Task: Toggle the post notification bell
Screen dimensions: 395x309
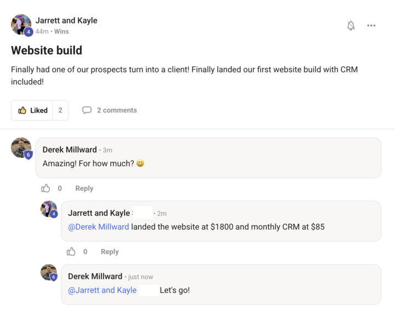Action: 351,25
